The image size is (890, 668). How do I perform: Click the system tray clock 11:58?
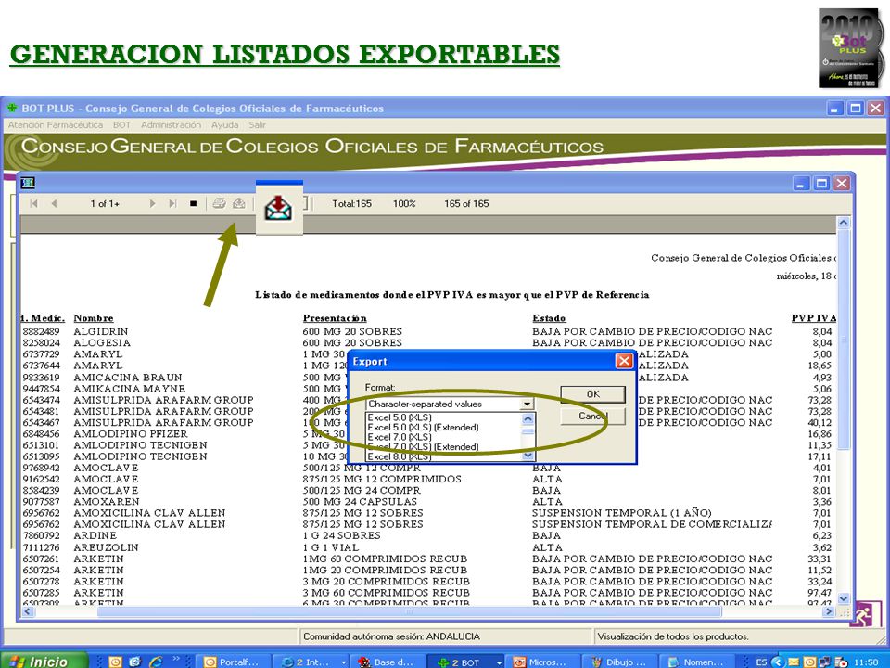coord(865,662)
